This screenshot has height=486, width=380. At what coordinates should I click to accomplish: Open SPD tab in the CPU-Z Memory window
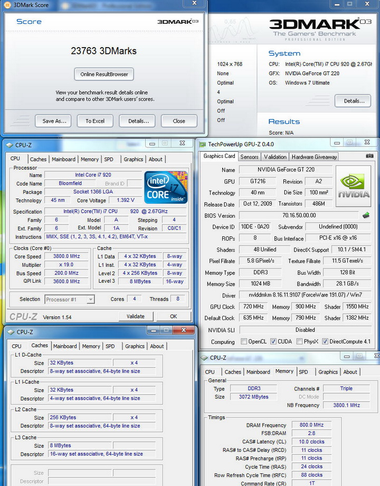[303, 372]
